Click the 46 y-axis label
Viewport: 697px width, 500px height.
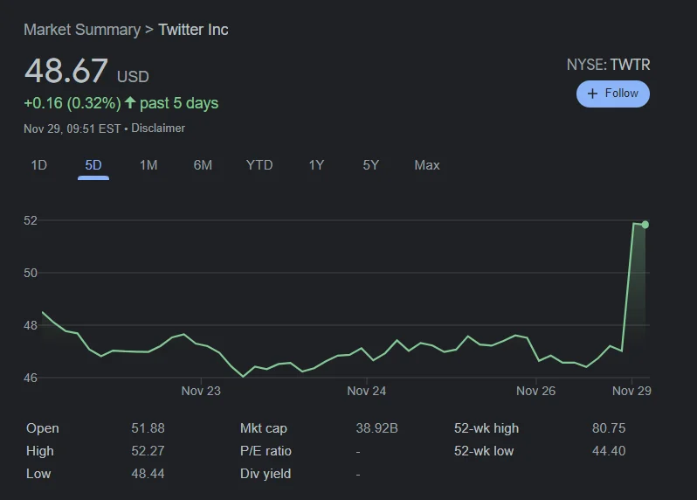pos(31,378)
